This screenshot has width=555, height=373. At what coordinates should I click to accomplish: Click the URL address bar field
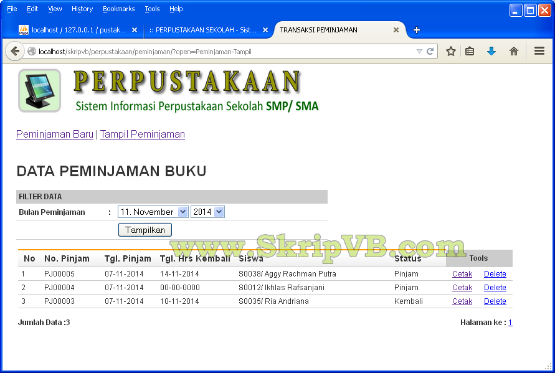click(x=227, y=52)
